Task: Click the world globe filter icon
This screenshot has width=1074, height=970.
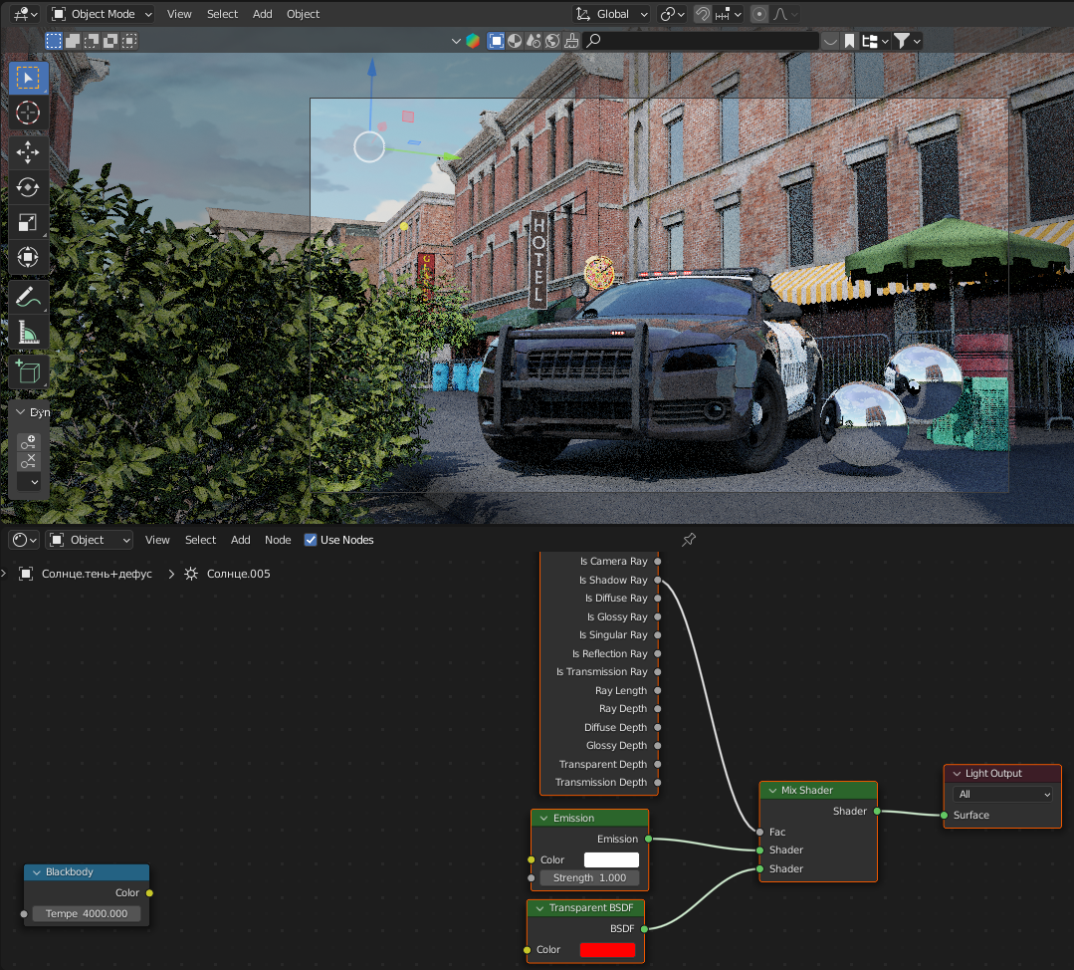Action: click(552, 41)
